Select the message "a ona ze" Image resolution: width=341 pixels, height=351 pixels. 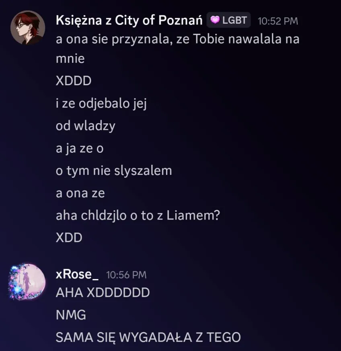click(80, 193)
